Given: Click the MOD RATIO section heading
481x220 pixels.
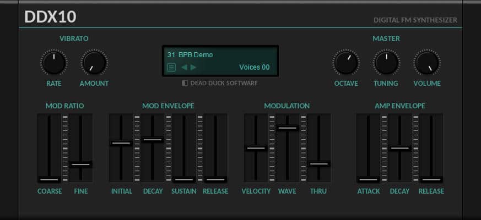Looking at the screenshot, I should 64,106.
